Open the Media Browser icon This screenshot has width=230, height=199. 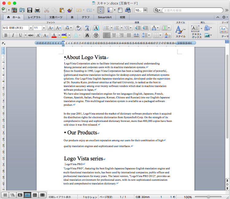point(128,10)
